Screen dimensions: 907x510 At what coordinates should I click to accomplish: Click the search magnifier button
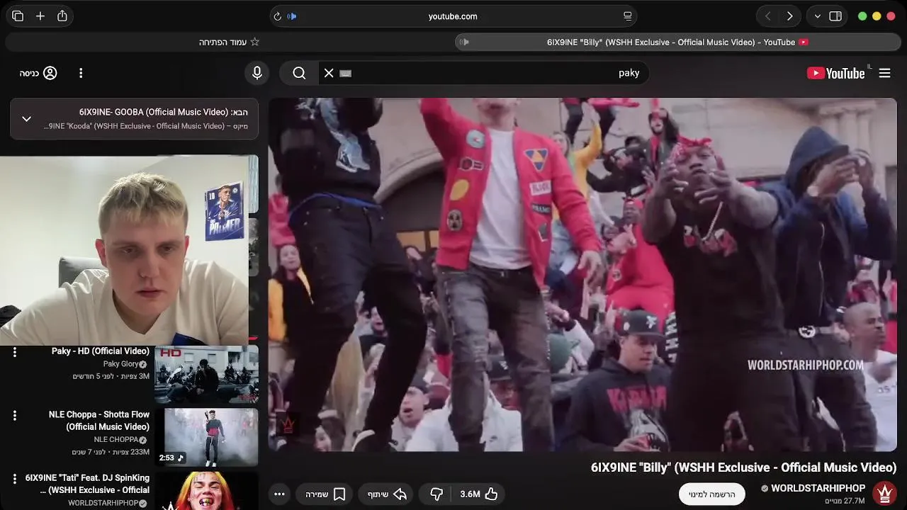pyautogui.click(x=299, y=73)
